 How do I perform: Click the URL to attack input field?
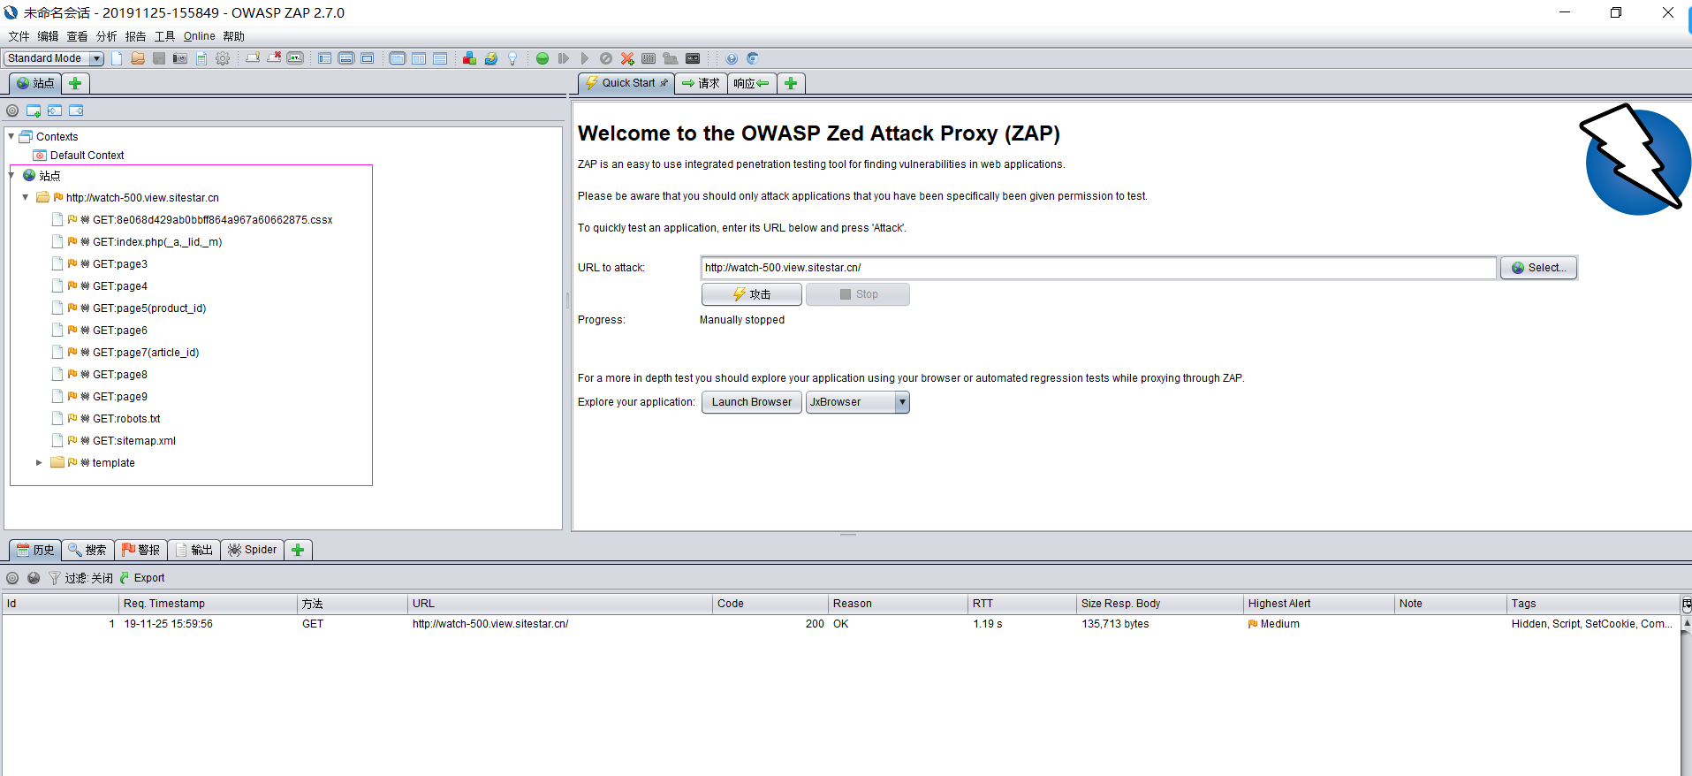pyautogui.click(x=1098, y=268)
